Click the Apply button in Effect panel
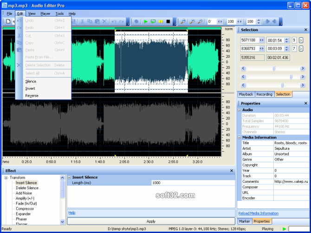The image size is (311, 233). (x=151, y=221)
